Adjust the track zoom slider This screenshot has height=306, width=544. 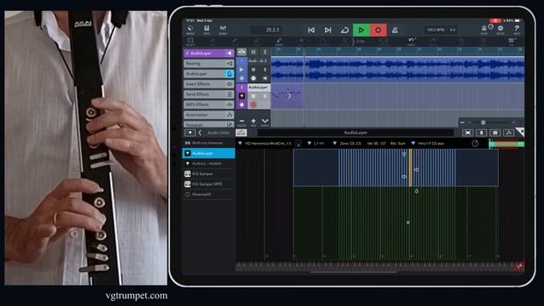[x=483, y=122]
